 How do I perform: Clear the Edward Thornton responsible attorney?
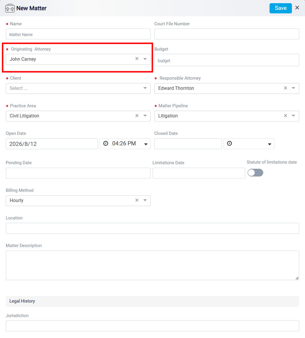pos(285,88)
